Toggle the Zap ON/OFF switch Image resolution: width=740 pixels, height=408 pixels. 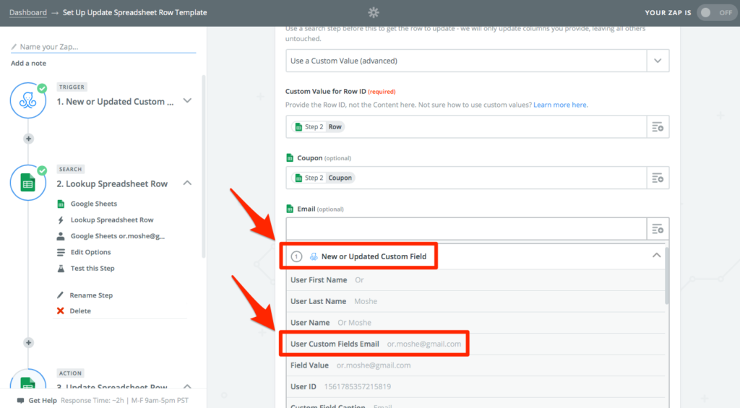(x=717, y=13)
